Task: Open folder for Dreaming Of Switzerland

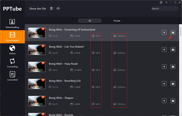Action: [x=173, y=33]
